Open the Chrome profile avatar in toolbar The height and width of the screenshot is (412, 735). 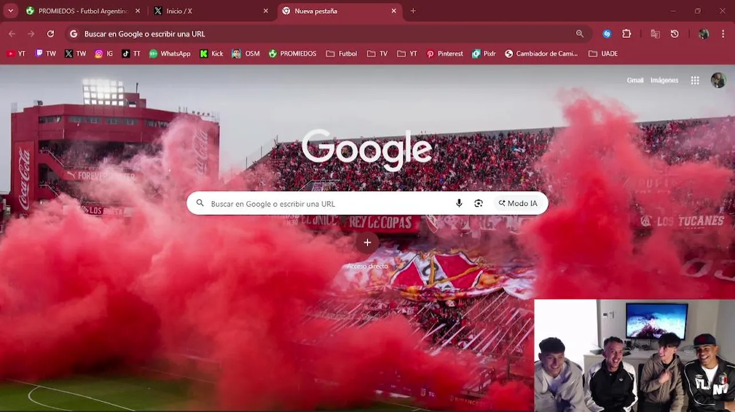coord(704,34)
